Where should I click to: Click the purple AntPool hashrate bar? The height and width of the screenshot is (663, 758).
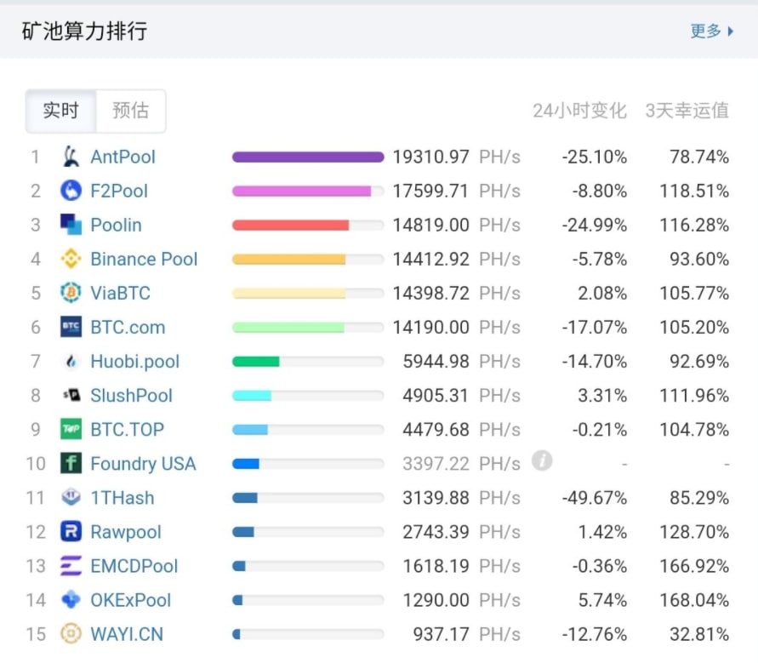pyautogui.click(x=308, y=157)
